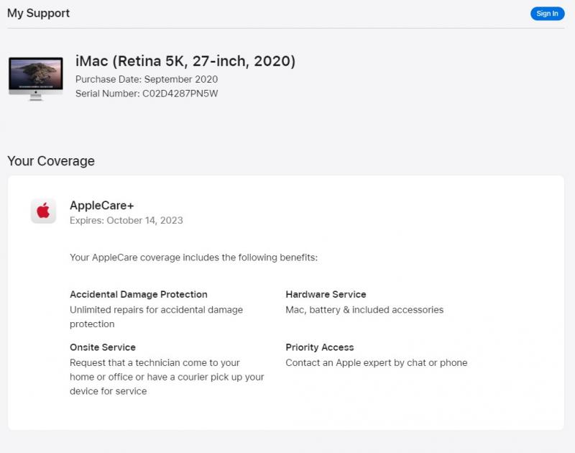Select the Priority Access benefit heading

(320, 347)
